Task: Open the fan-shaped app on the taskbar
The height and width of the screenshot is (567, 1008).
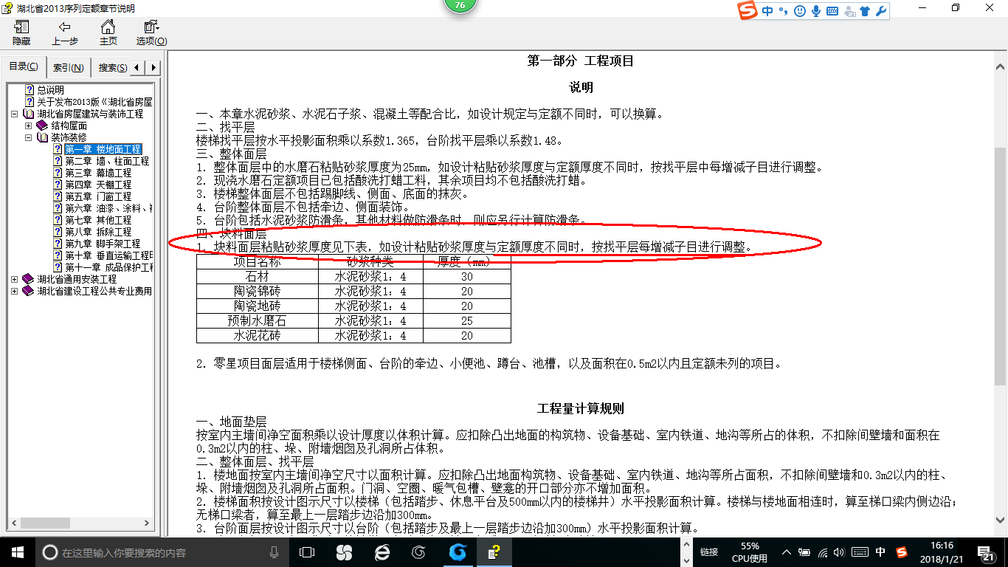Action: pyautogui.click(x=343, y=552)
